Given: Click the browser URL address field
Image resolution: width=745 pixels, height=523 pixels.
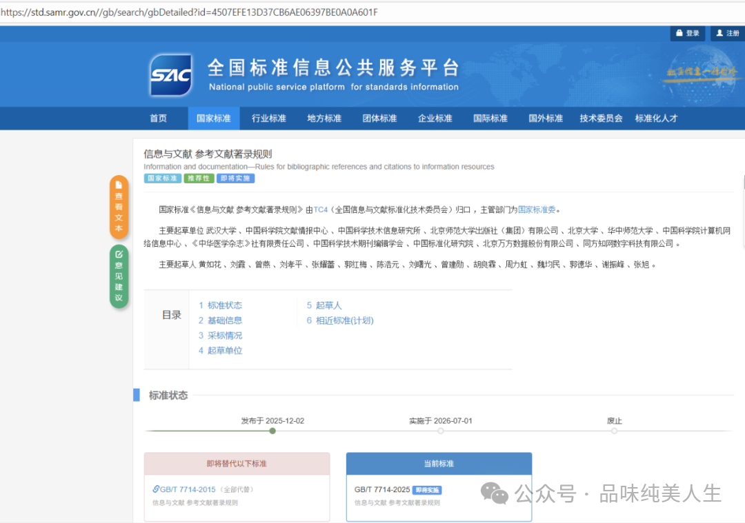Looking at the screenshot, I should pyautogui.click(x=372, y=12).
